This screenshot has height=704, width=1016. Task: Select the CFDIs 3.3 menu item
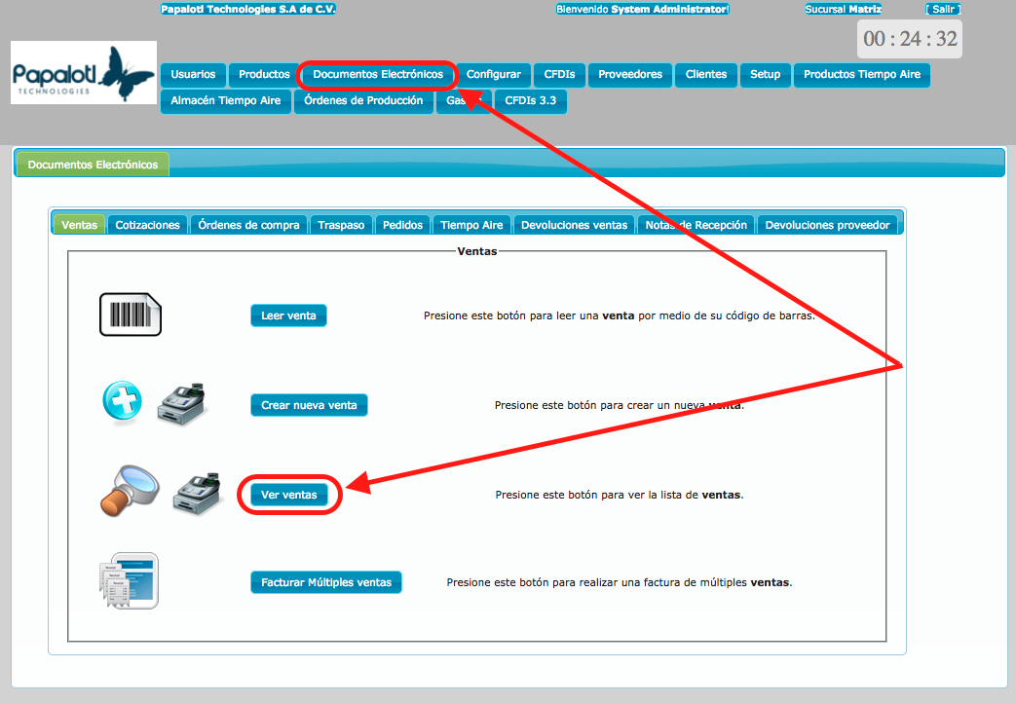pyautogui.click(x=531, y=100)
